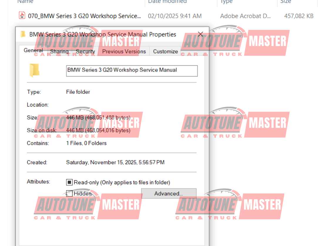Viewport: 318px width, 246px height.
Task: Select the Previous Versions tab
Action: point(124,52)
